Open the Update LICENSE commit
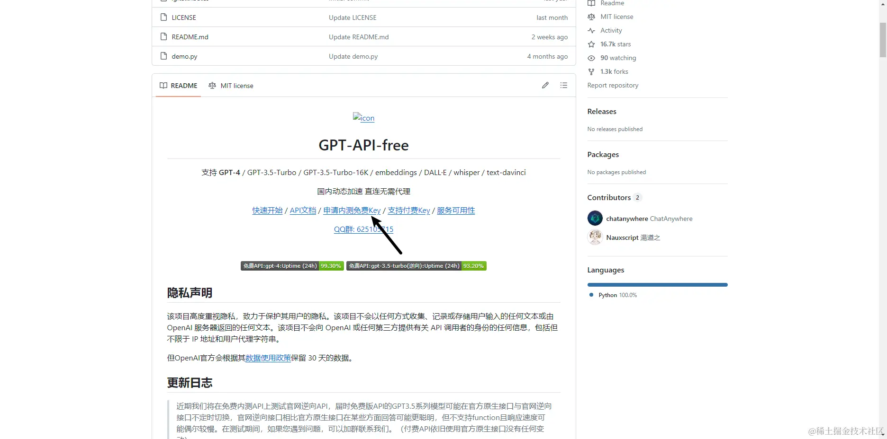This screenshot has height=439, width=887. [353, 18]
